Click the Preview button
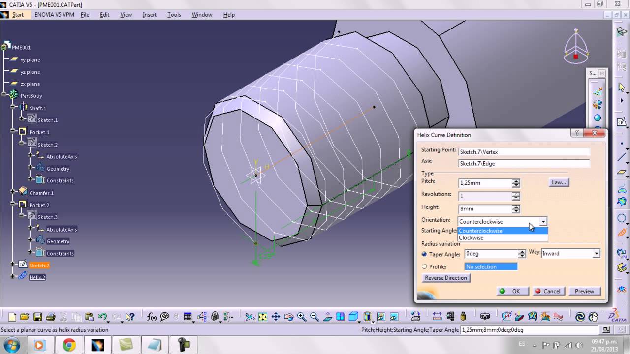The height and width of the screenshot is (354, 630). (x=584, y=291)
